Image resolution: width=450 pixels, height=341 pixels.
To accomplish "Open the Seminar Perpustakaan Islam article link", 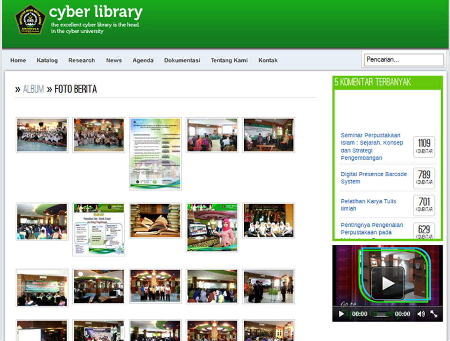I will click(x=372, y=146).
